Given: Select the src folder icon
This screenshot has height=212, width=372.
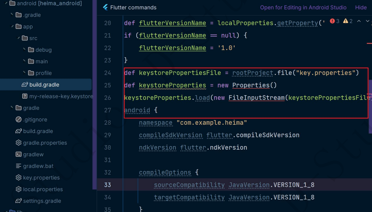Looking at the screenshot, I should 25,38.
